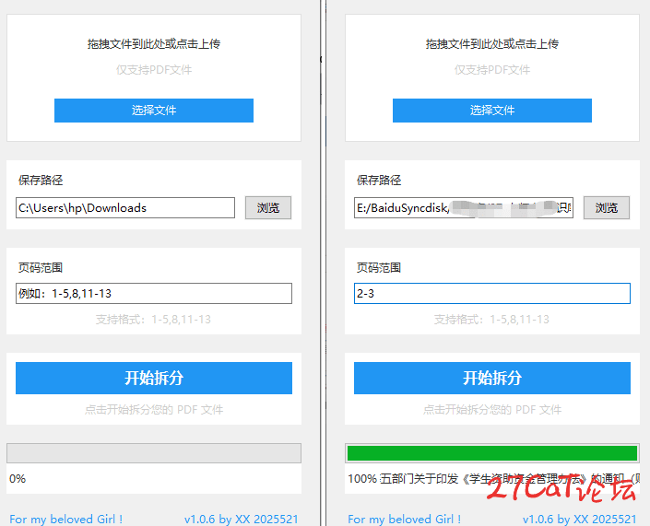Click 仅支持PDF文件 hint in right window

coord(492,70)
